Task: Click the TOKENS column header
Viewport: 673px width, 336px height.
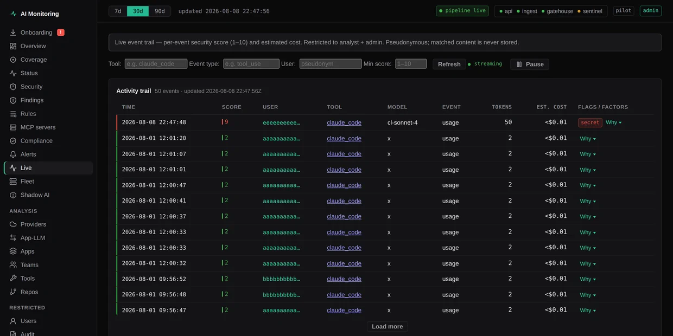Action: [501, 107]
